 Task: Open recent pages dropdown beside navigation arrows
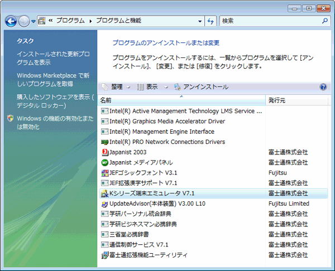point(33,21)
